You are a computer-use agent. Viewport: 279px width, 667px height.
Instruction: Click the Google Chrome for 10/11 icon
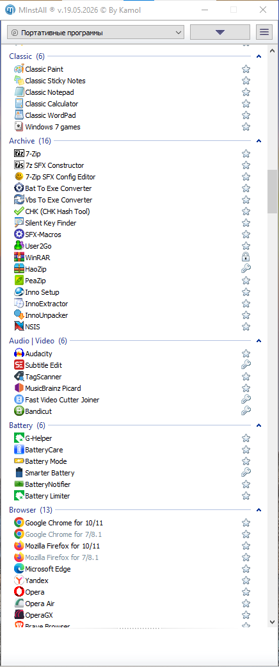(19, 523)
